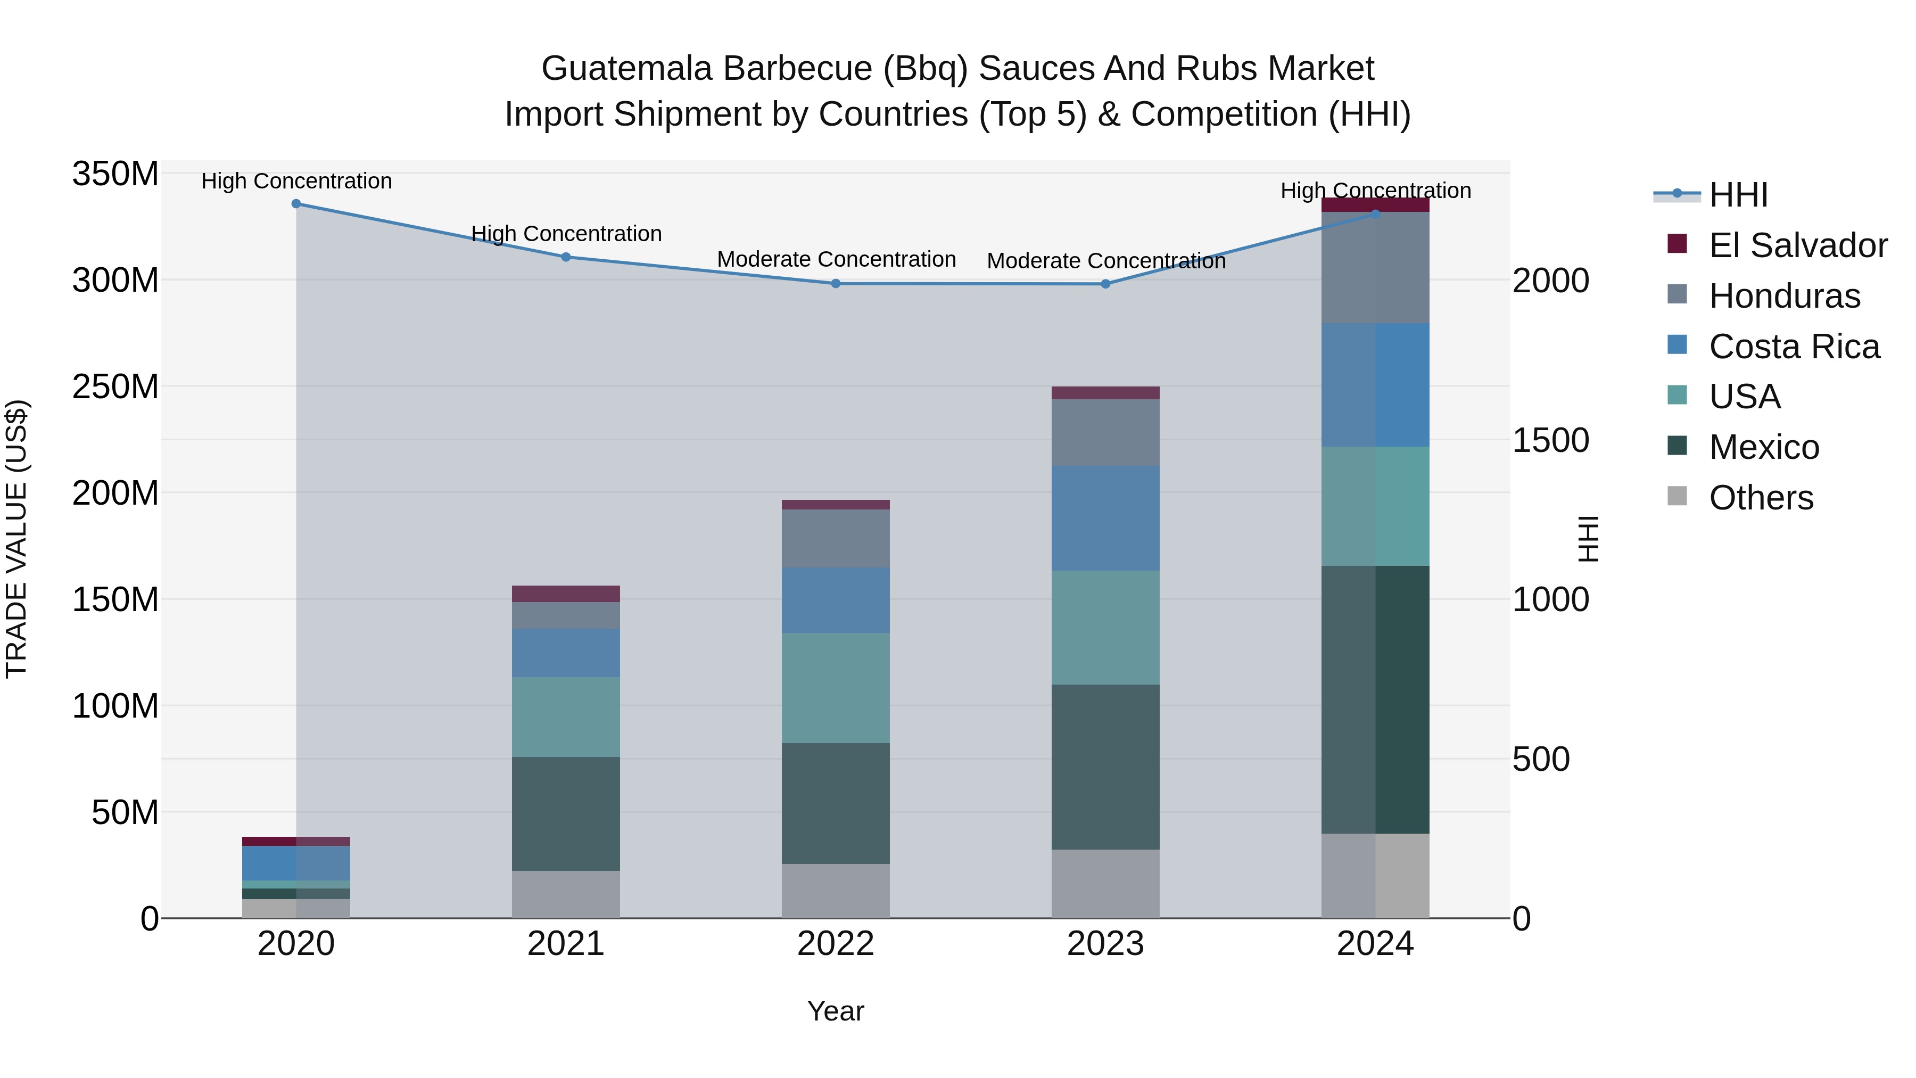This screenshot has height=1078, width=1916.
Task: Click the 2022 Moderate Concentration annotation
Action: 836,260
